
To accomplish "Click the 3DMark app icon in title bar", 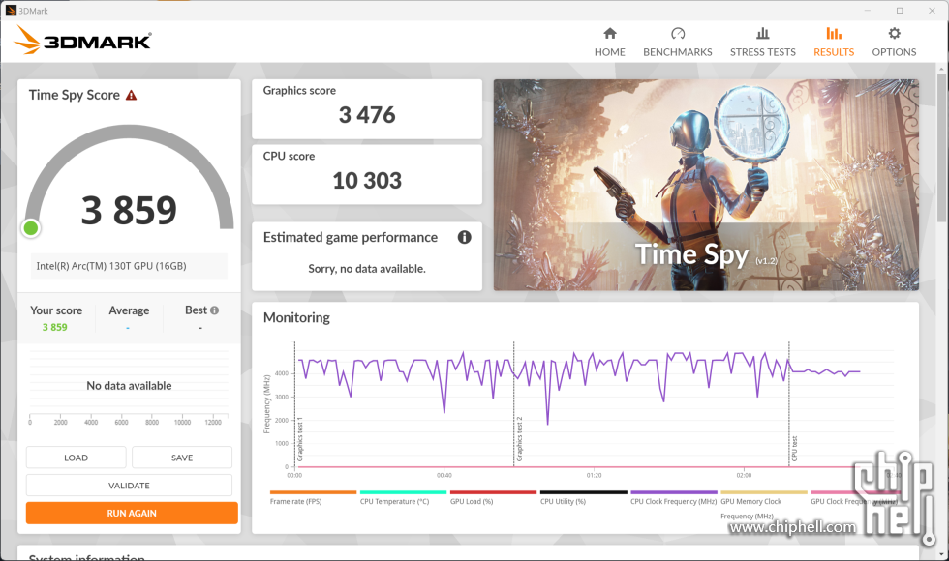I will (11, 11).
